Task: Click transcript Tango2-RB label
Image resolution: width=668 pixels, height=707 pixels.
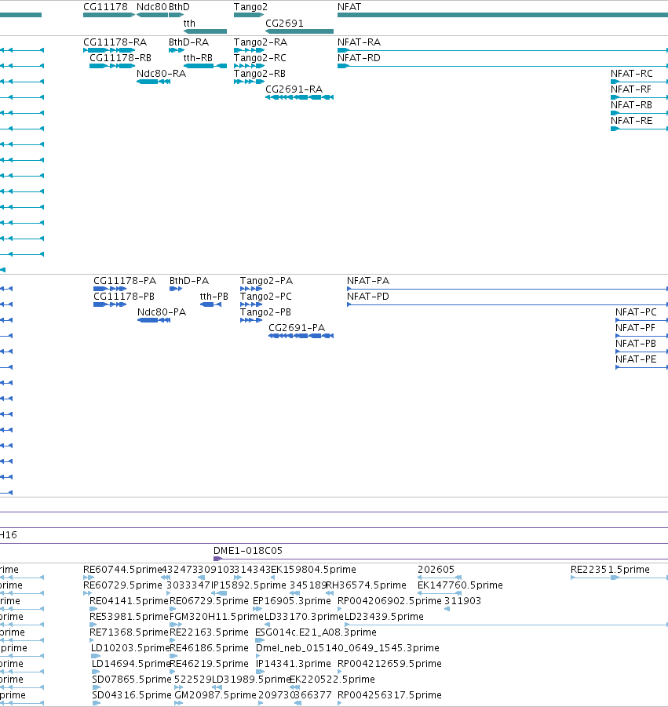Action: point(259,74)
